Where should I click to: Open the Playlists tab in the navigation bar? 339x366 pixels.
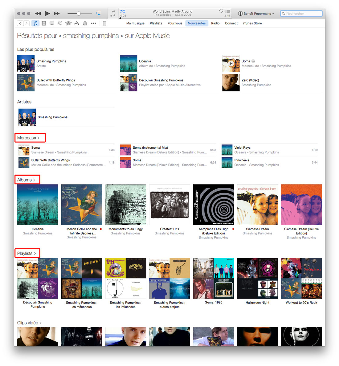[156, 23]
